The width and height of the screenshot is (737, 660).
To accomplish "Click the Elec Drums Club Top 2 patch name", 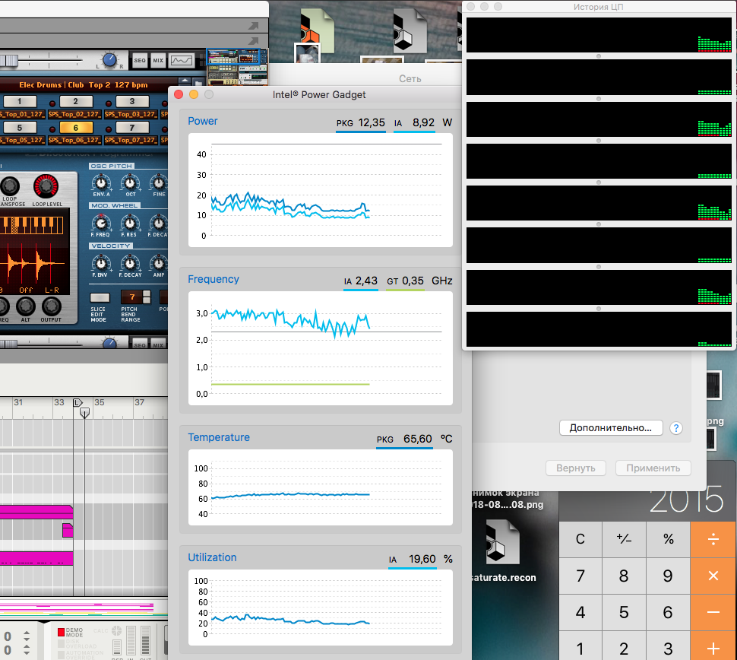I will [x=83, y=84].
